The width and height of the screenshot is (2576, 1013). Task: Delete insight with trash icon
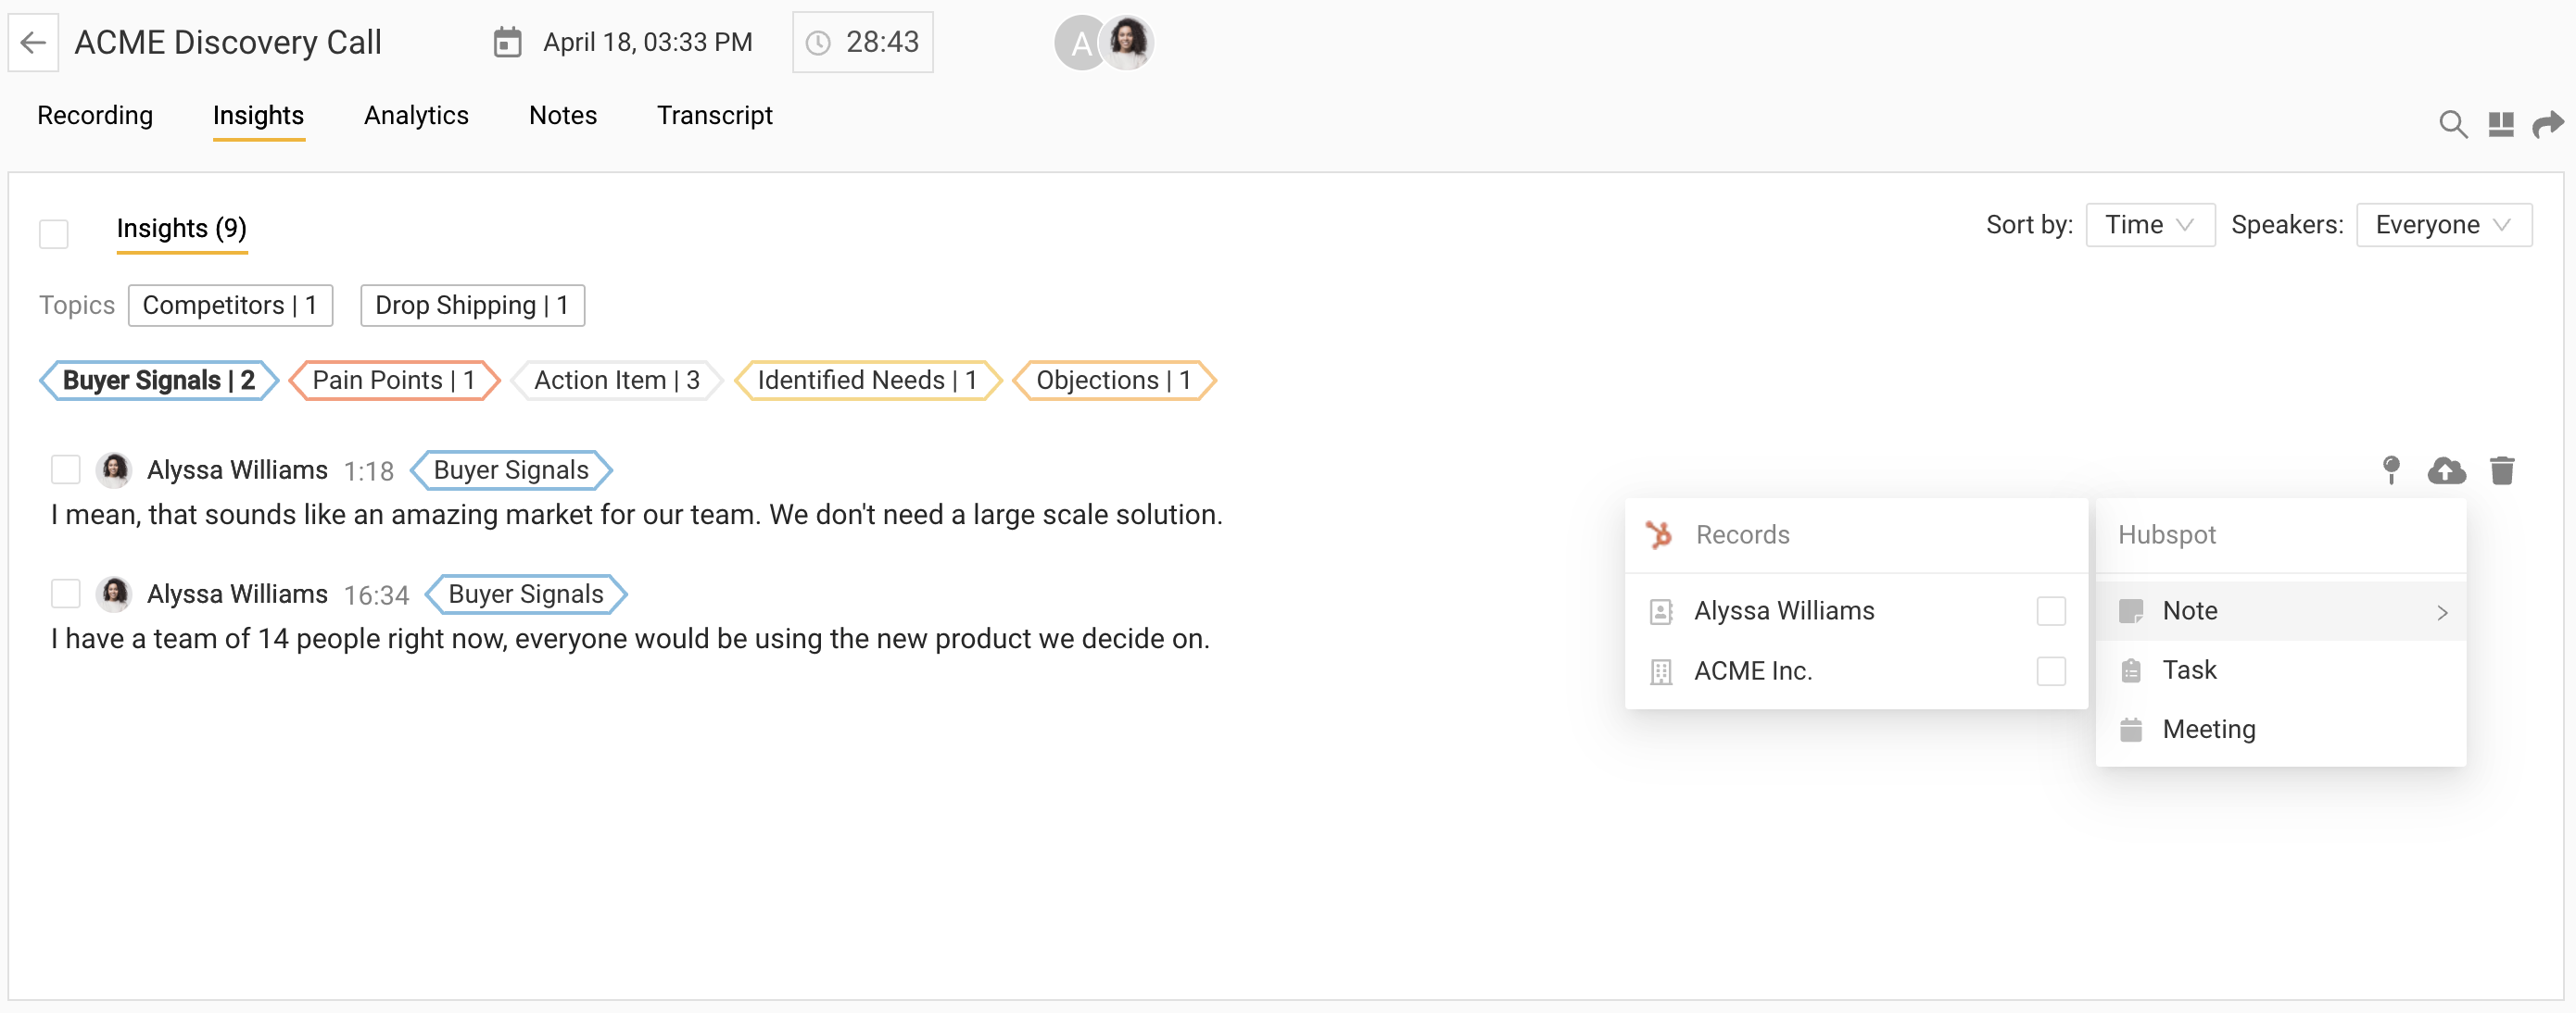pos(2501,470)
